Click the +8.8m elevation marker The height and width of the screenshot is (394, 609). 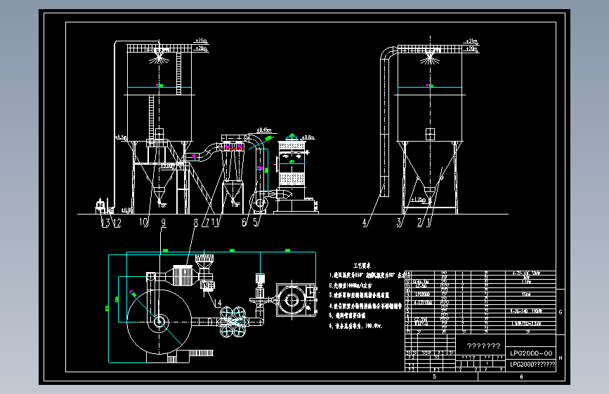point(308,137)
